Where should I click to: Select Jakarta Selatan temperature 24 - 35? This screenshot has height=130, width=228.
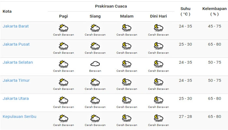(185, 62)
